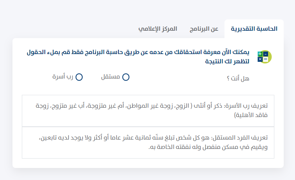Choose the رب أسرة option by its label text
The height and width of the screenshot is (180, 295).
[63, 77]
